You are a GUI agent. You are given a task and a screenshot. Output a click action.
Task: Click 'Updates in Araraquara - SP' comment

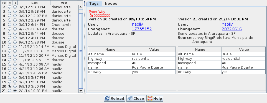(x=111, y=33)
